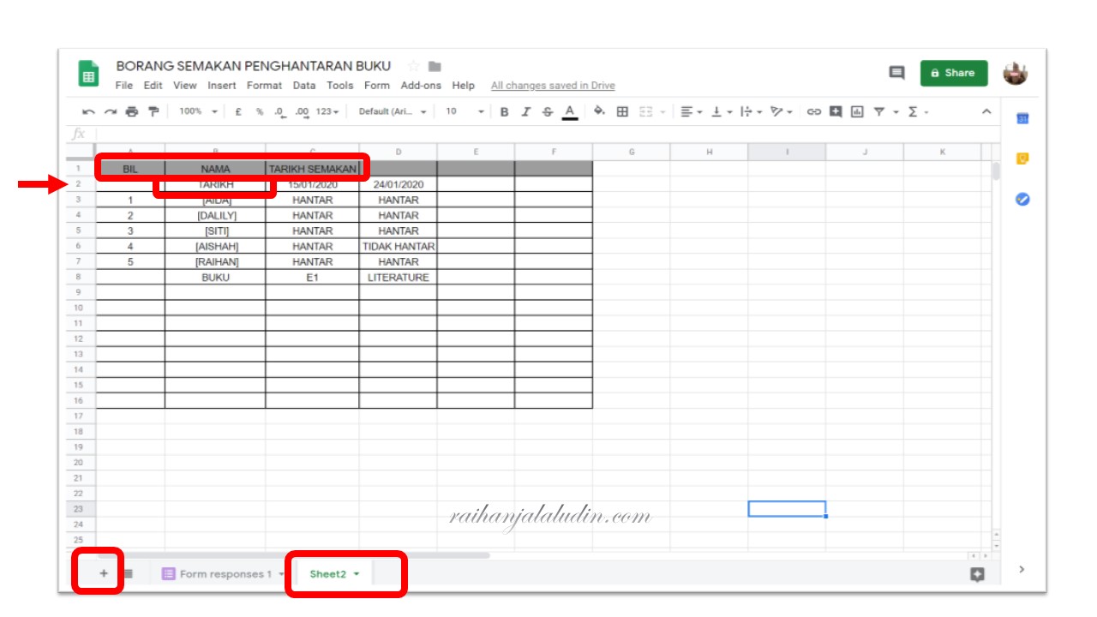Format as percent with the % icon
This screenshot has width=1097, height=617.
pyautogui.click(x=260, y=111)
